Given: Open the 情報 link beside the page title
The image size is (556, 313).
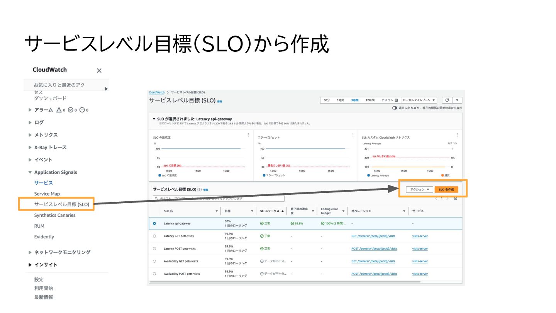Looking at the screenshot, I should tap(220, 101).
